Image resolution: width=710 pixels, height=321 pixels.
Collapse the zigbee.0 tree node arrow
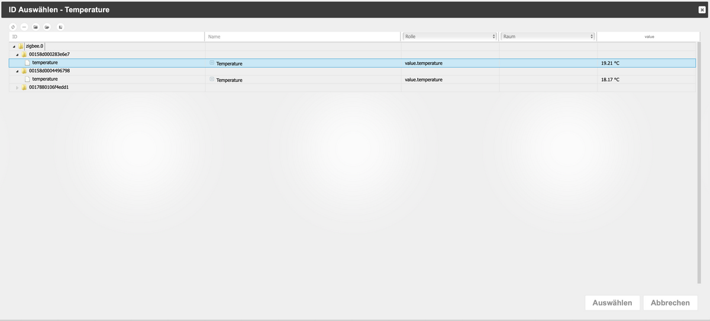click(x=14, y=46)
